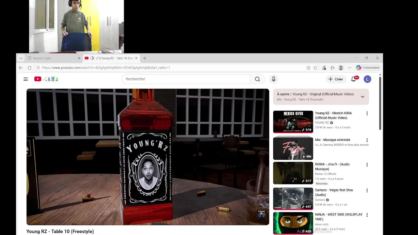The height and width of the screenshot is (235, 418).
Task: Click Roma 13 Officiel channel name
Action: coord(325,174)
